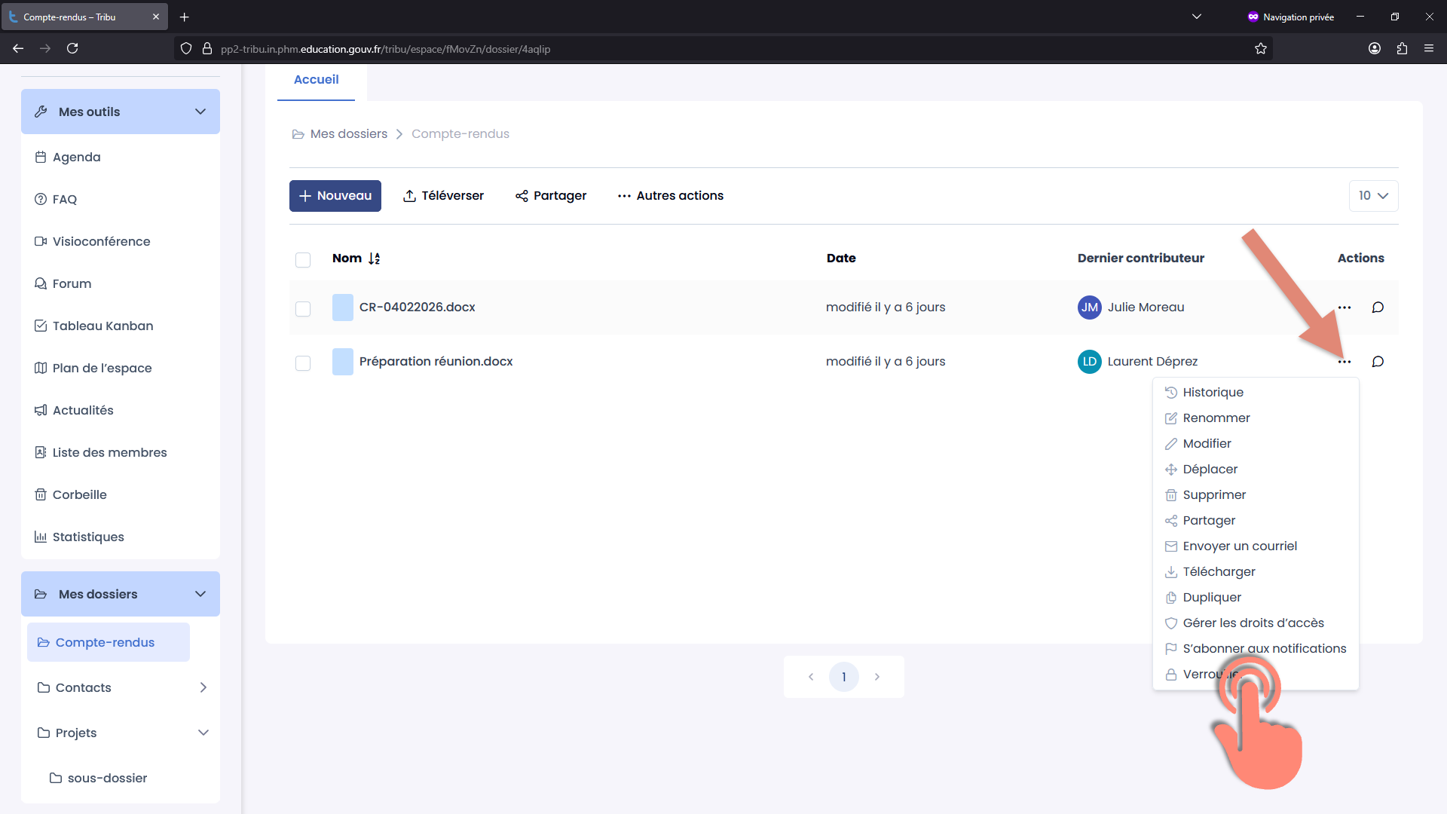The image size is (1447, 814).
Task: Click the Partager toolbar button
Action: [551, 196]
